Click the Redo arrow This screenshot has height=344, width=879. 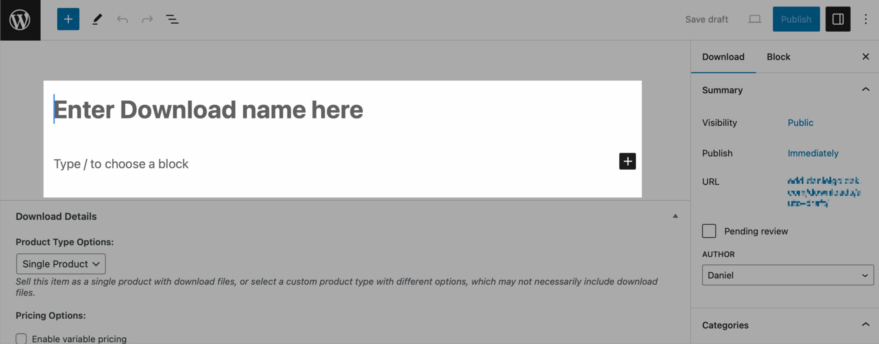click(147, 19)
